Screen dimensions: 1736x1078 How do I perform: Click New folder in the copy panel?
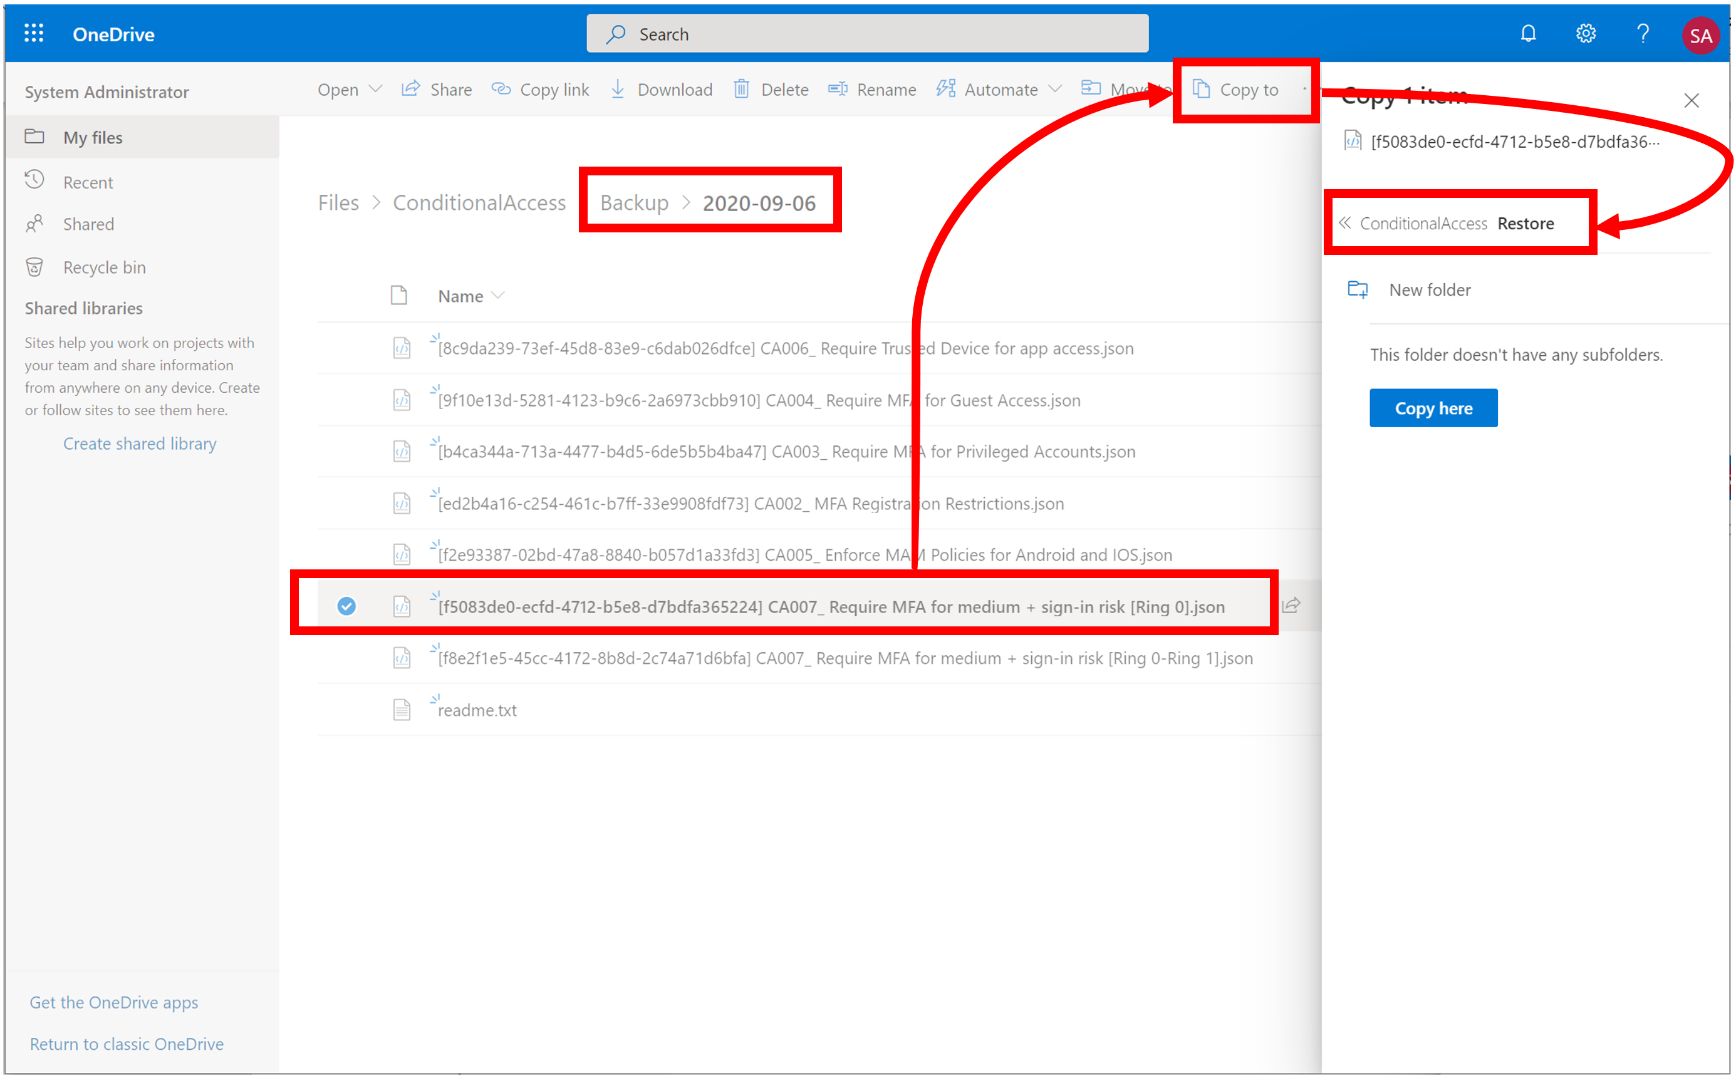(x=1430, y=289)
